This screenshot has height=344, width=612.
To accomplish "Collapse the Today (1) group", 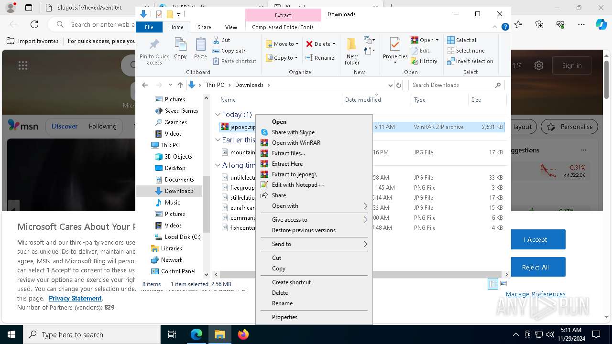I will tap(218, 115).
